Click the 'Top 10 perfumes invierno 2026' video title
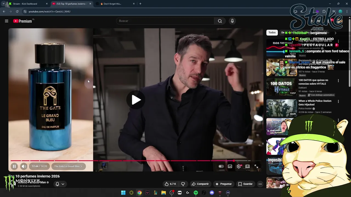This screenshot has width=351, height=197. click(34, 176)
